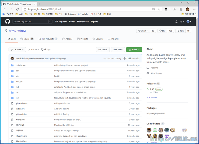
Task: Open the ffms2 repository name link
Action: pyautogui.click(x=22, y=31)
